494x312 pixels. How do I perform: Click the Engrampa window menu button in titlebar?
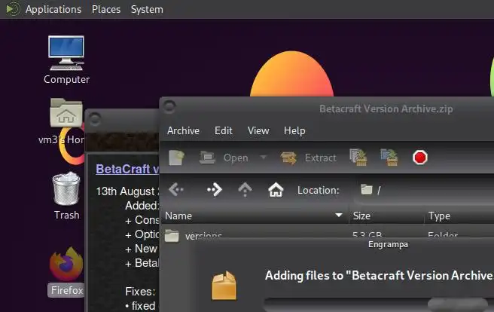point(169,106)
